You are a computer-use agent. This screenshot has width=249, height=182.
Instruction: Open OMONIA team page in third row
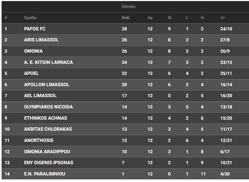pyautogui.click(x=33, y=51)
